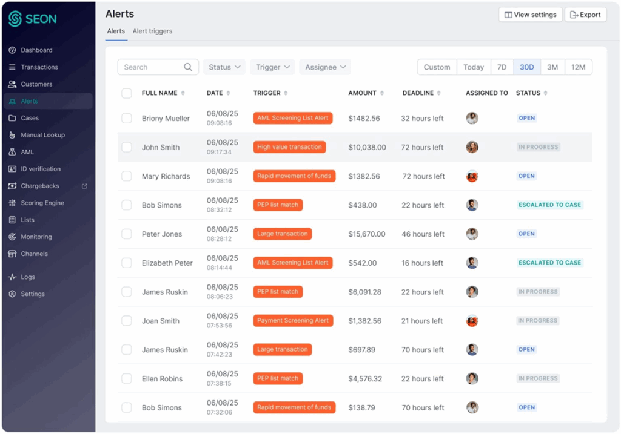
Task: Select the AML money bag icon
Action: tap(12, 152)
